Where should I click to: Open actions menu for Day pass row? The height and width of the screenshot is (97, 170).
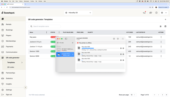[161, 37]
